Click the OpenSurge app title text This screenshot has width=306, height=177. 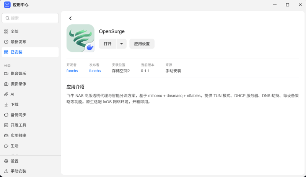(x=112, y=31)
